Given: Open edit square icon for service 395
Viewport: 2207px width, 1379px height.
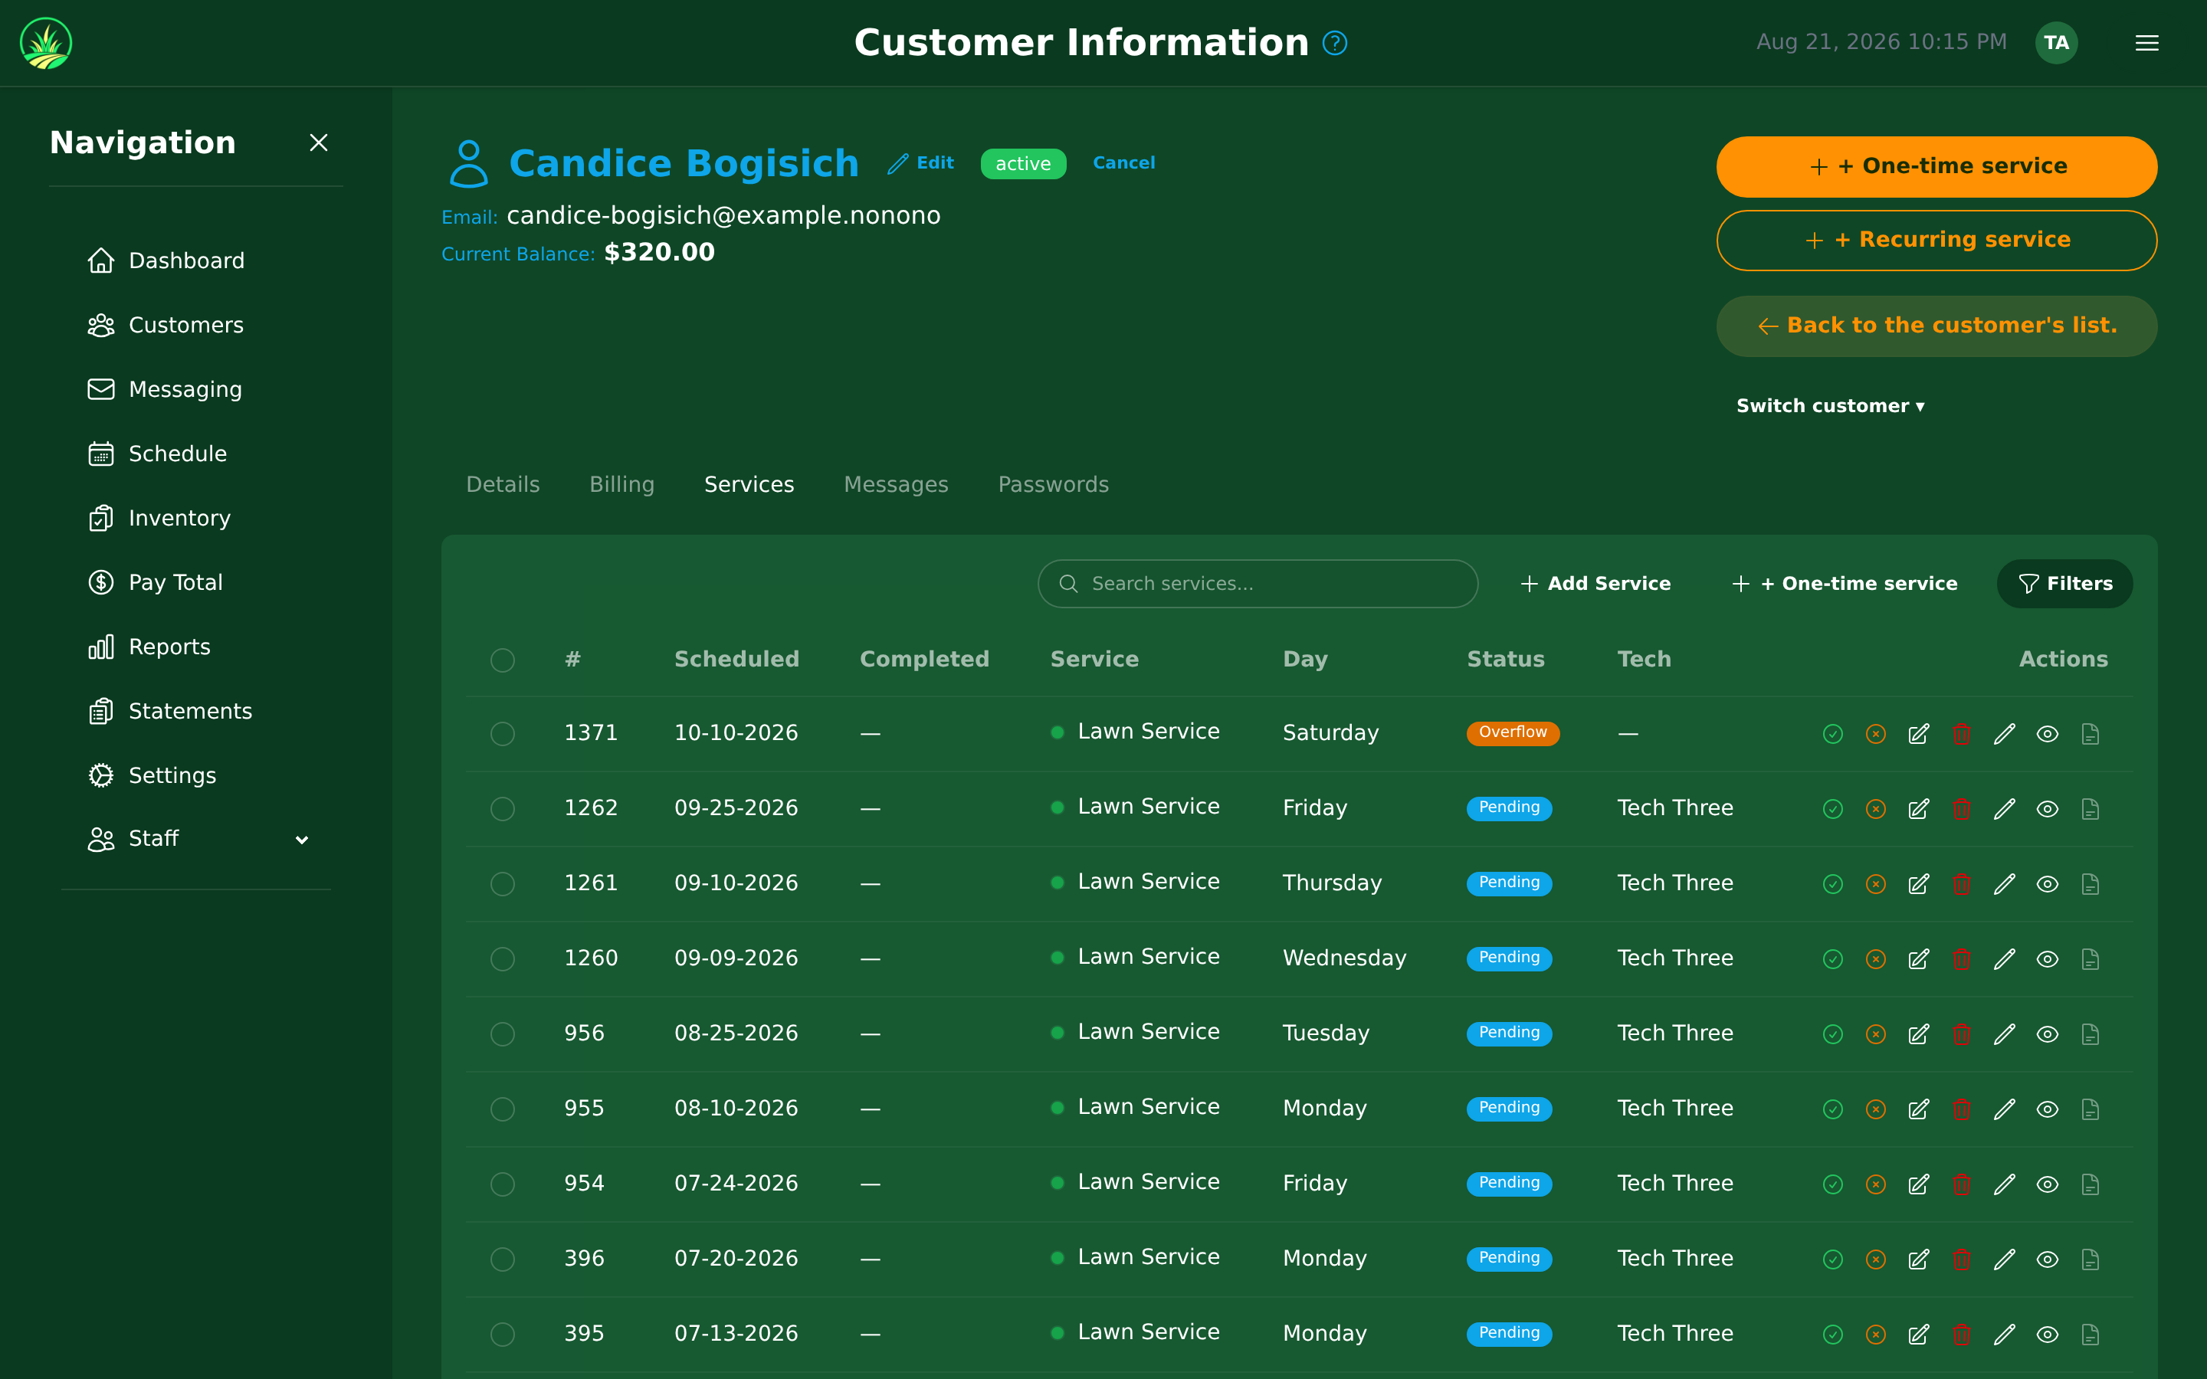Looking at the screenshot, I should point(1919,1335).
